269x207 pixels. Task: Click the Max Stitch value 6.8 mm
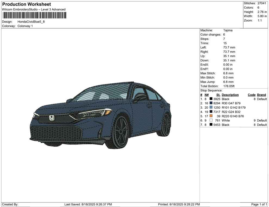pos(228,73)
